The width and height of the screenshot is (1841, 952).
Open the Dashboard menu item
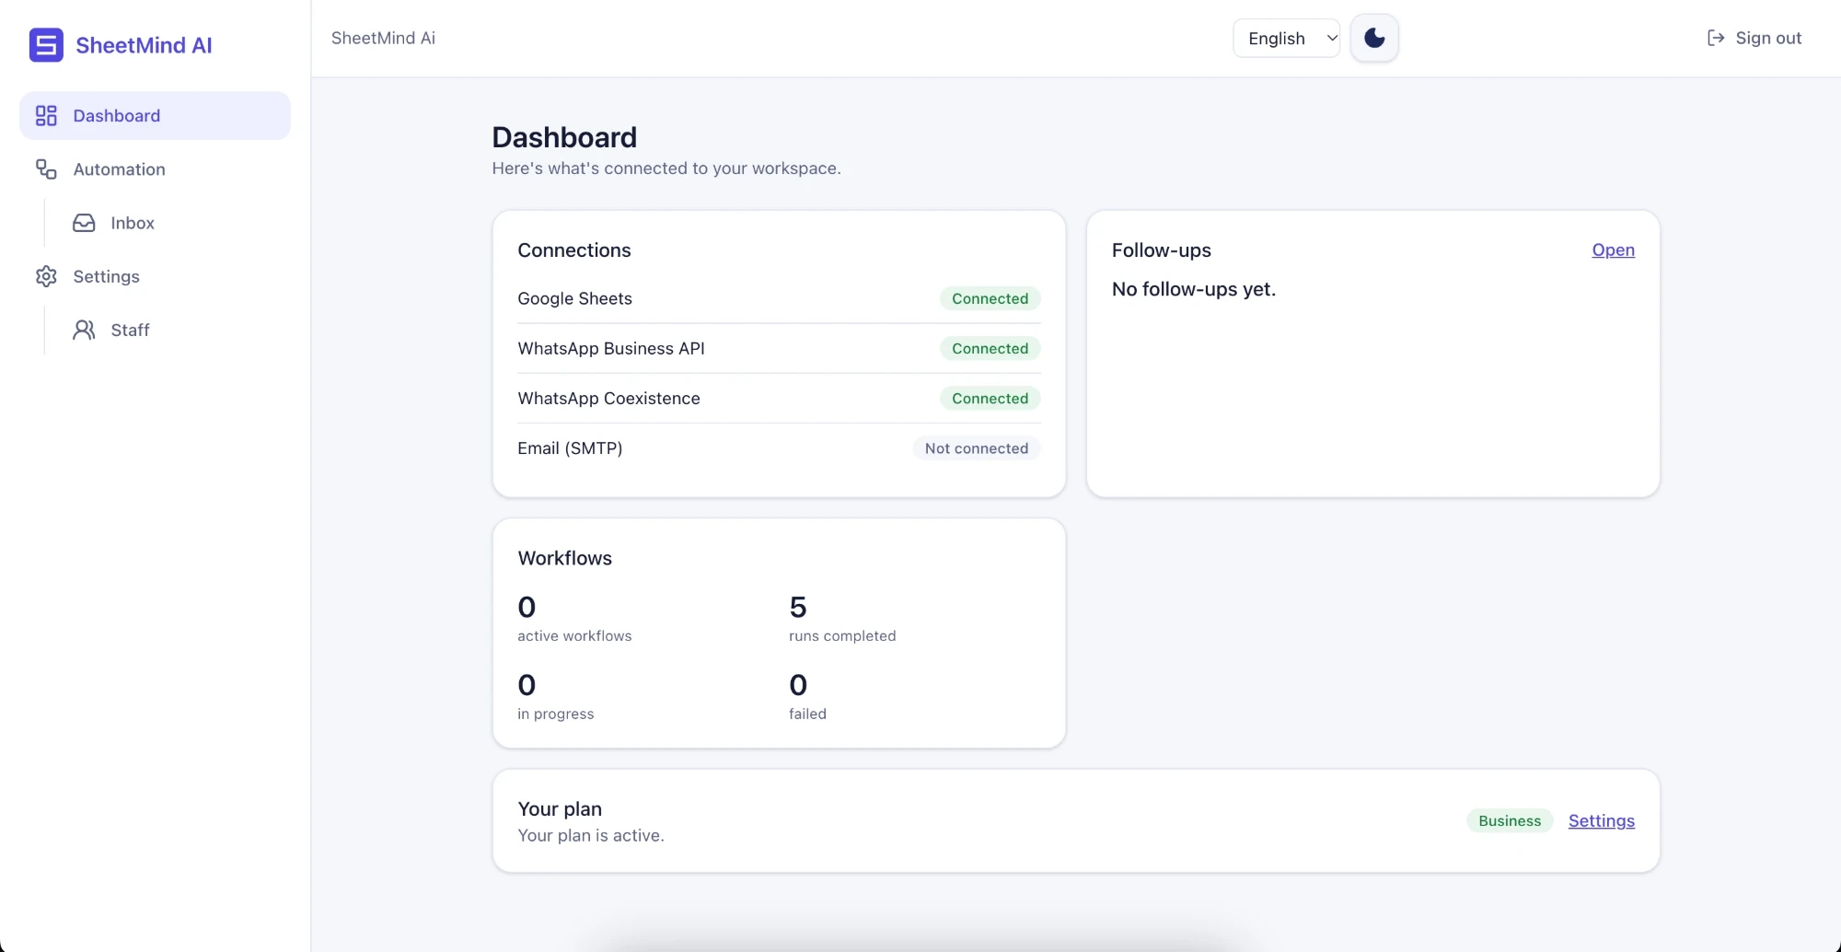click(x=155, y=115)
